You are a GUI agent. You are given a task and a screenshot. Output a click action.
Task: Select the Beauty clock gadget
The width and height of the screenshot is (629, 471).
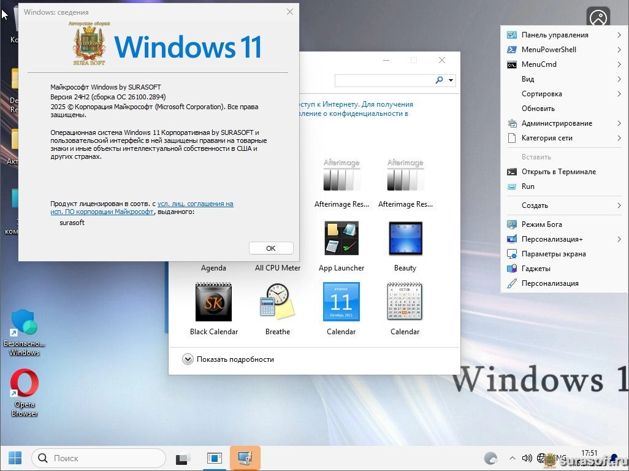pyautogui.click(x=405, y=239)
